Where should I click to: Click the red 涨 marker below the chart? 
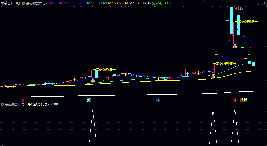pyautogui.click(x=234, y=100)
